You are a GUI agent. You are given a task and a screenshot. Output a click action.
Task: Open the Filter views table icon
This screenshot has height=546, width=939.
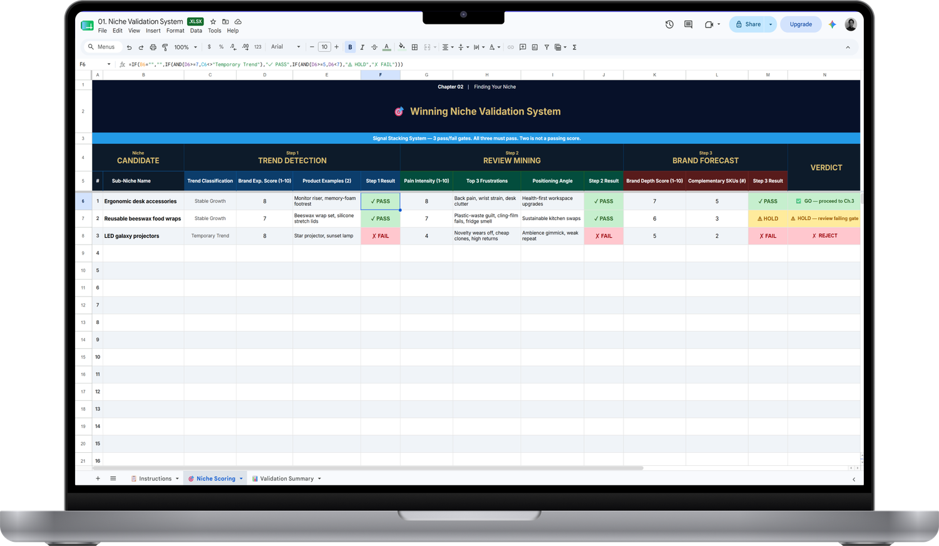[560, 47]
